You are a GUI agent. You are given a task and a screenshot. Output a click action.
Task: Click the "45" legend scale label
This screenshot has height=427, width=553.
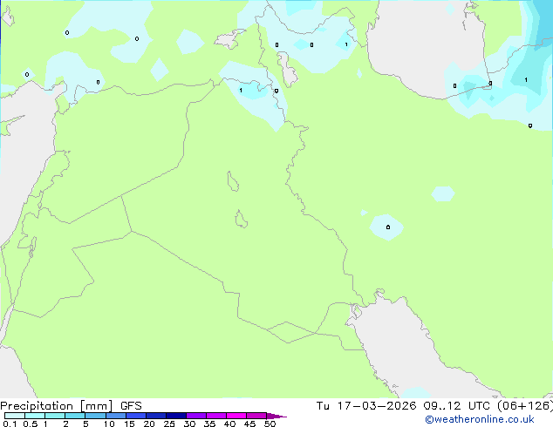[249, 424]
